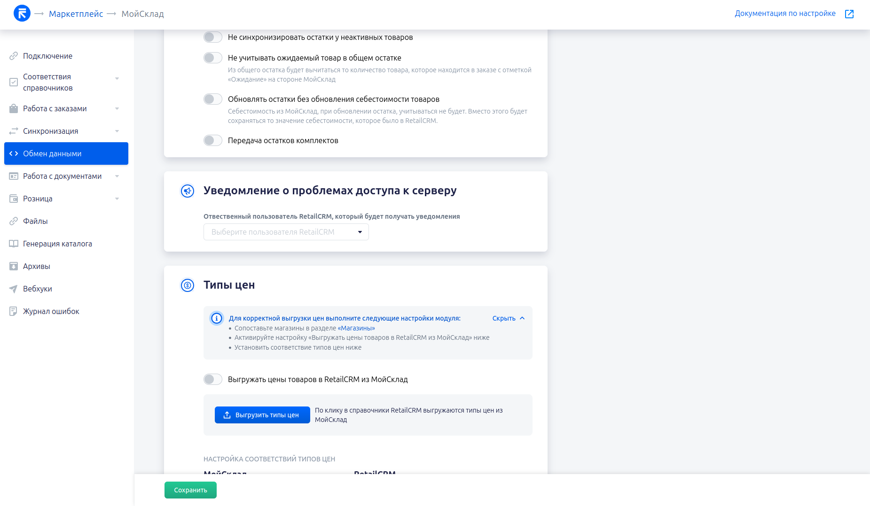This screenshot has width=870, height=506.
Task: Click the Архивы archive box icon
Action: pyautogui.click(x=14, y=266)
